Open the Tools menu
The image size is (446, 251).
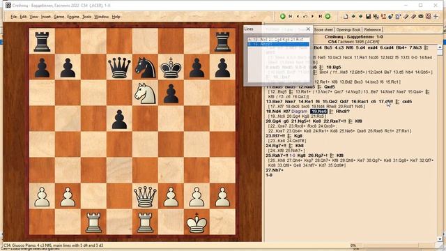pos(86,17)
